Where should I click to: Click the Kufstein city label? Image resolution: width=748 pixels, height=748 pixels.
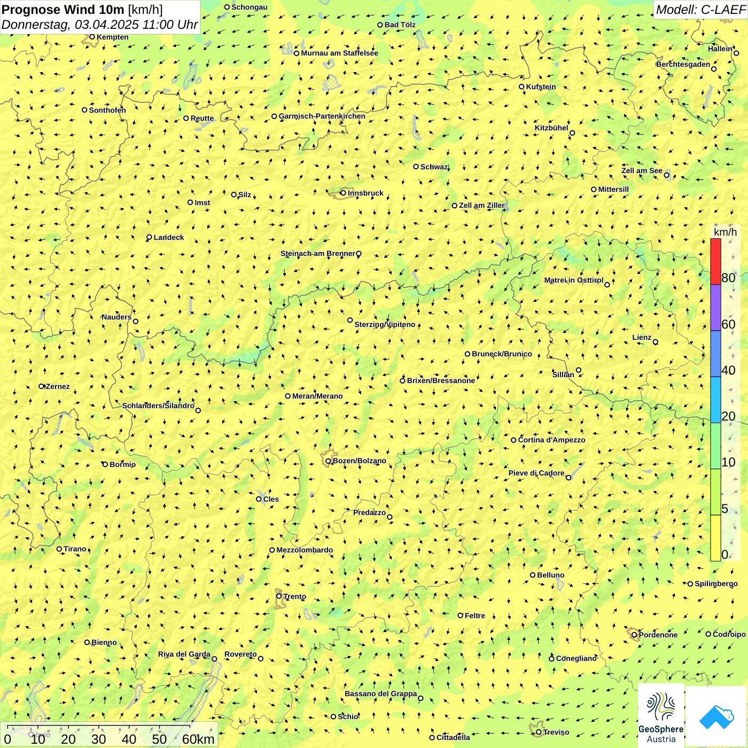click(x=541, y=87)
